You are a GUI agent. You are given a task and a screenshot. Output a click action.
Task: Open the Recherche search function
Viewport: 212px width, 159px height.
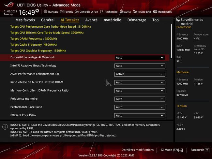tap(109, 12)
